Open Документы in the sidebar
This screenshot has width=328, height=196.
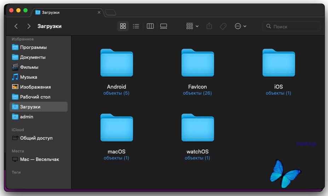click(x=39, y=57)
